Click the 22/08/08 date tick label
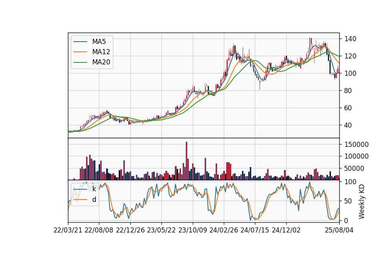 pyautogui.click(x=99, y=231)
